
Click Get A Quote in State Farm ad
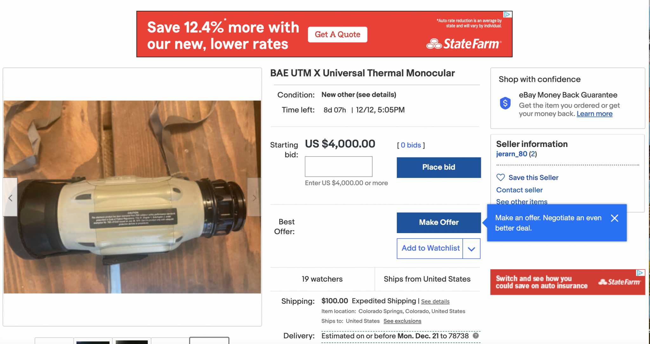pos(337,35)
